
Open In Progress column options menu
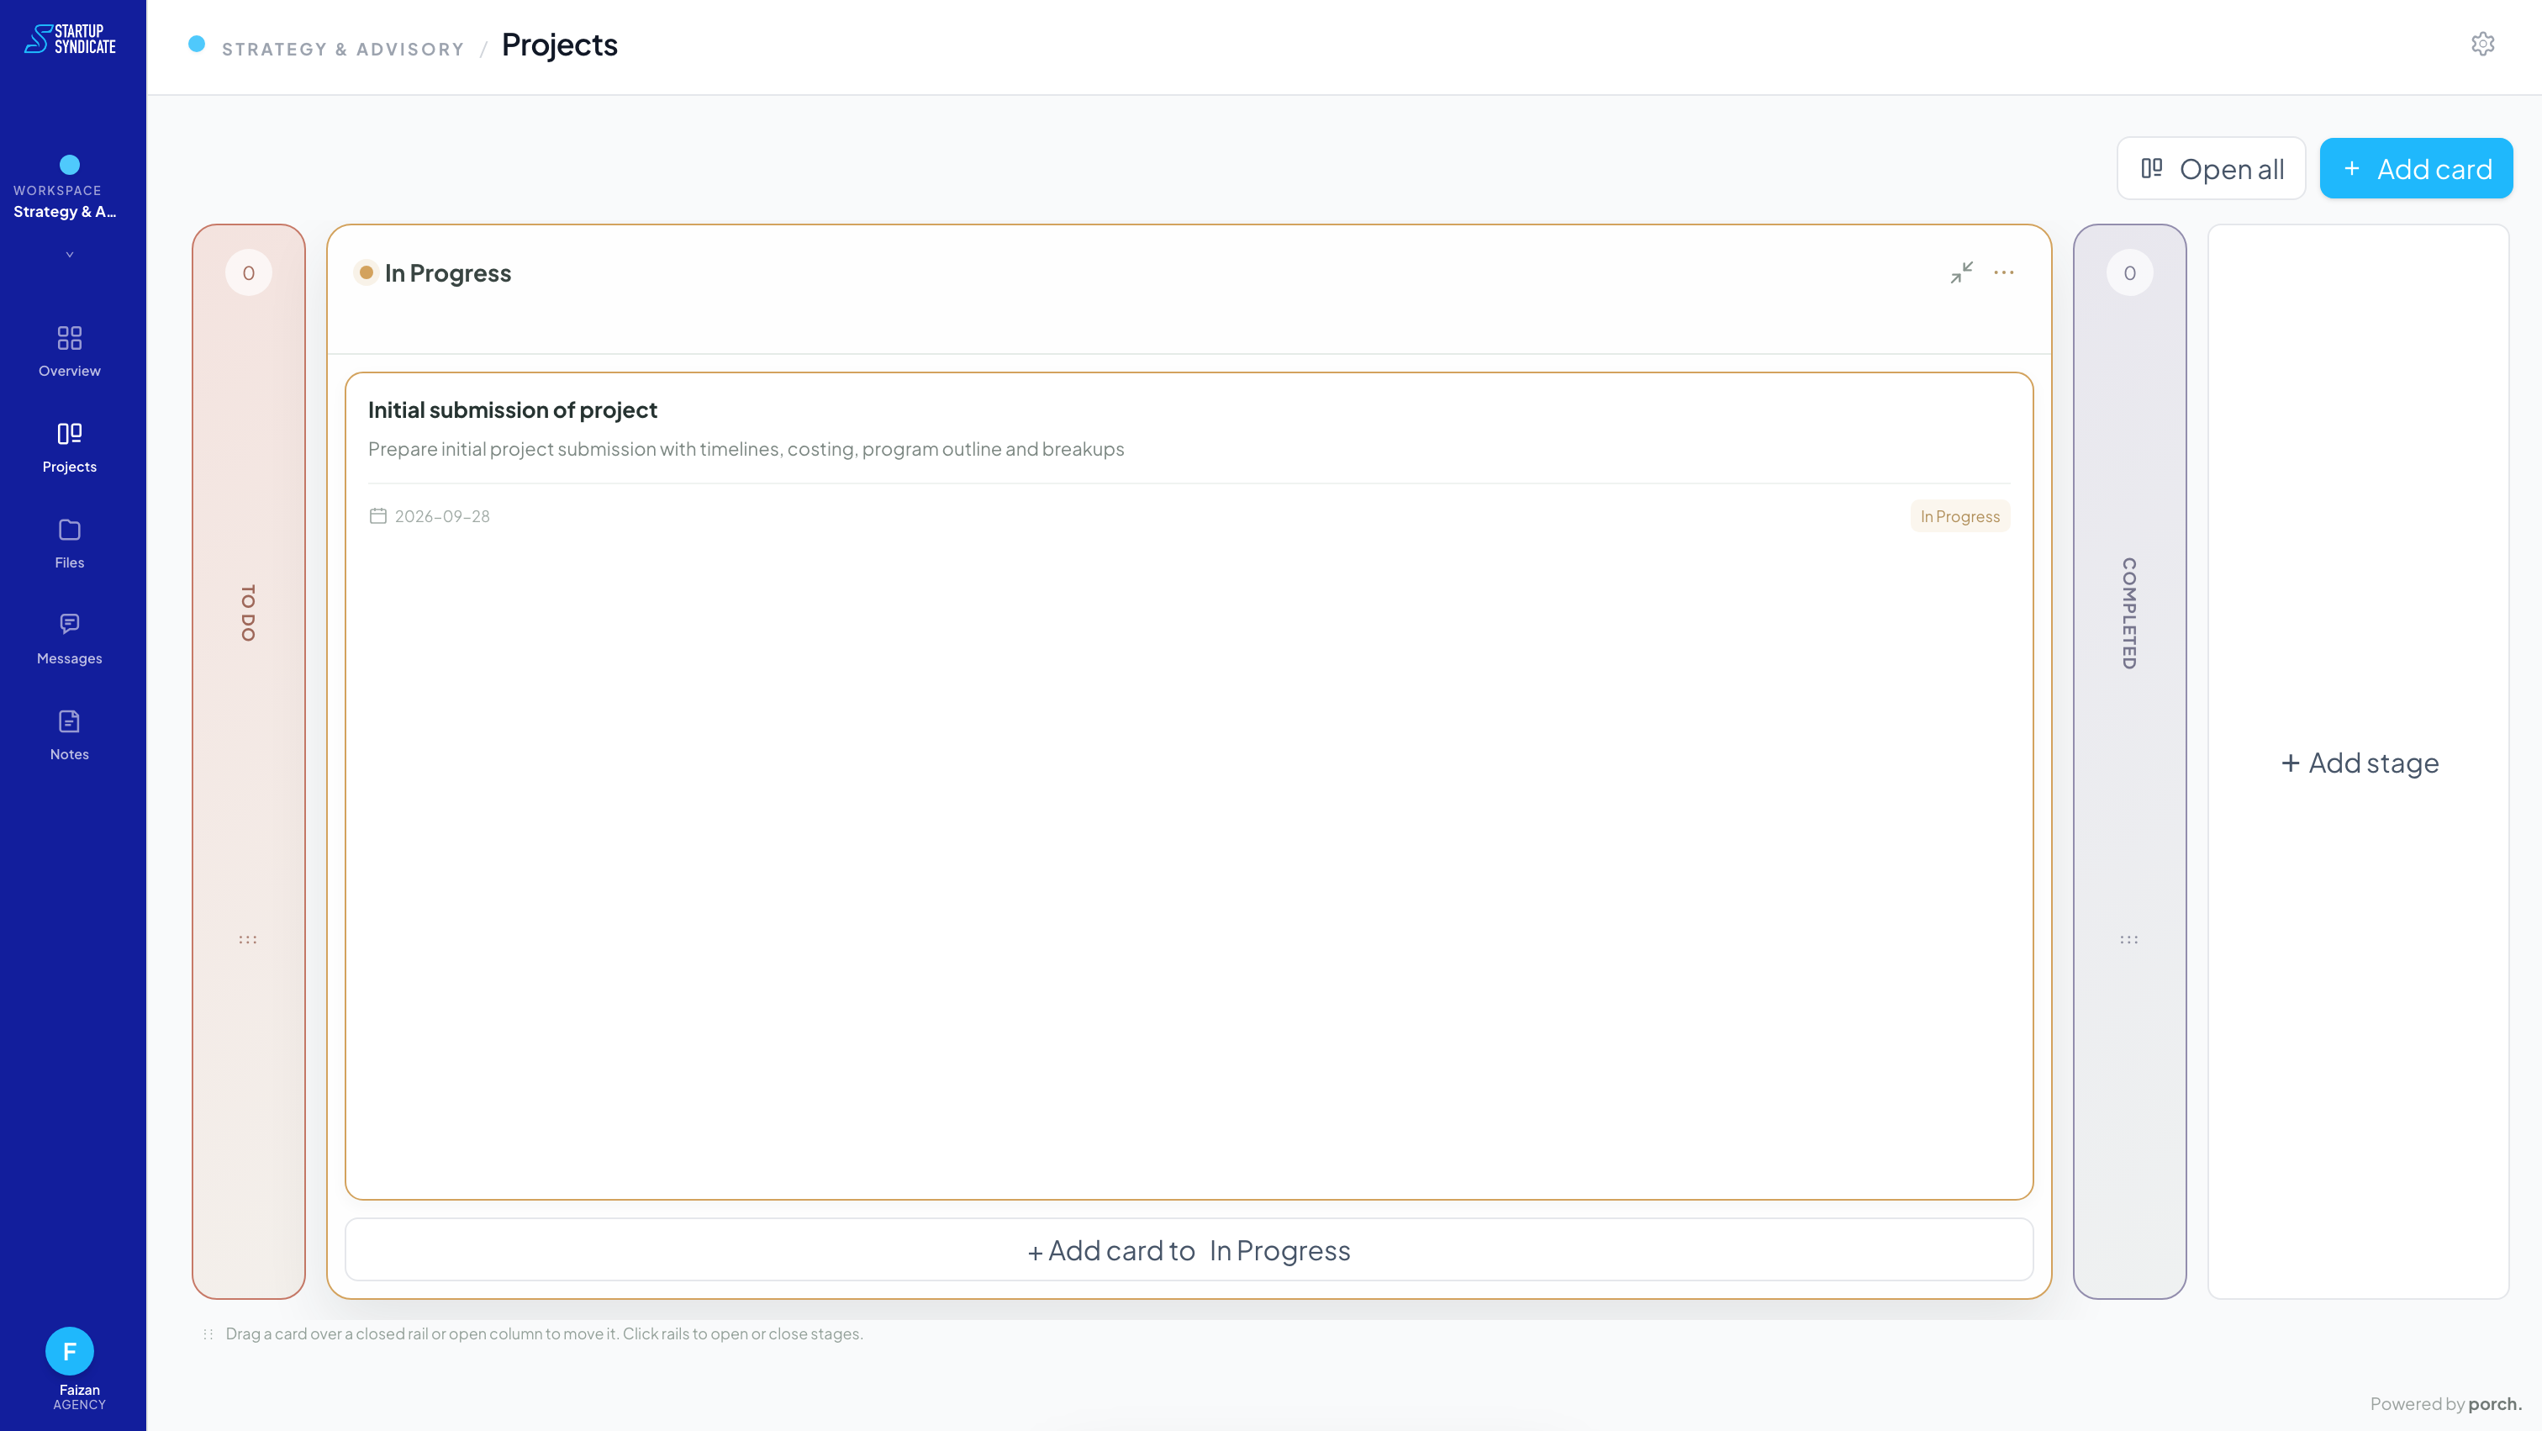pos(2003,272)
